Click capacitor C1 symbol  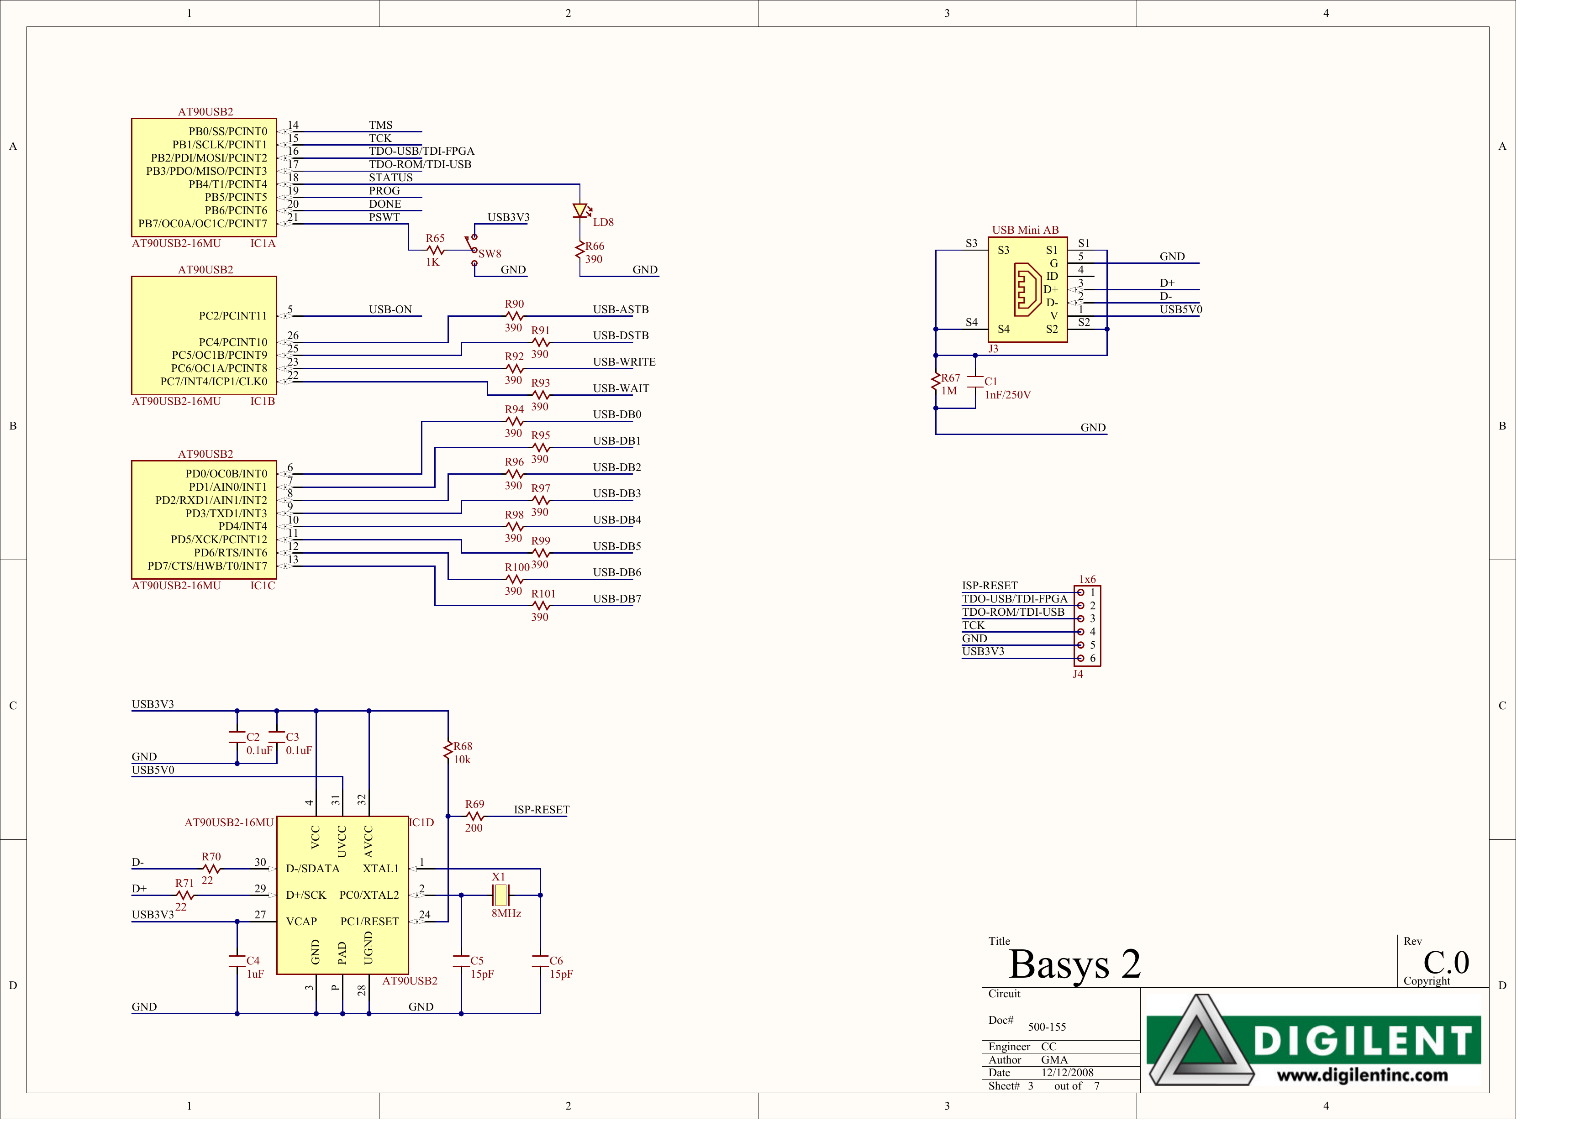pos(975,382)
